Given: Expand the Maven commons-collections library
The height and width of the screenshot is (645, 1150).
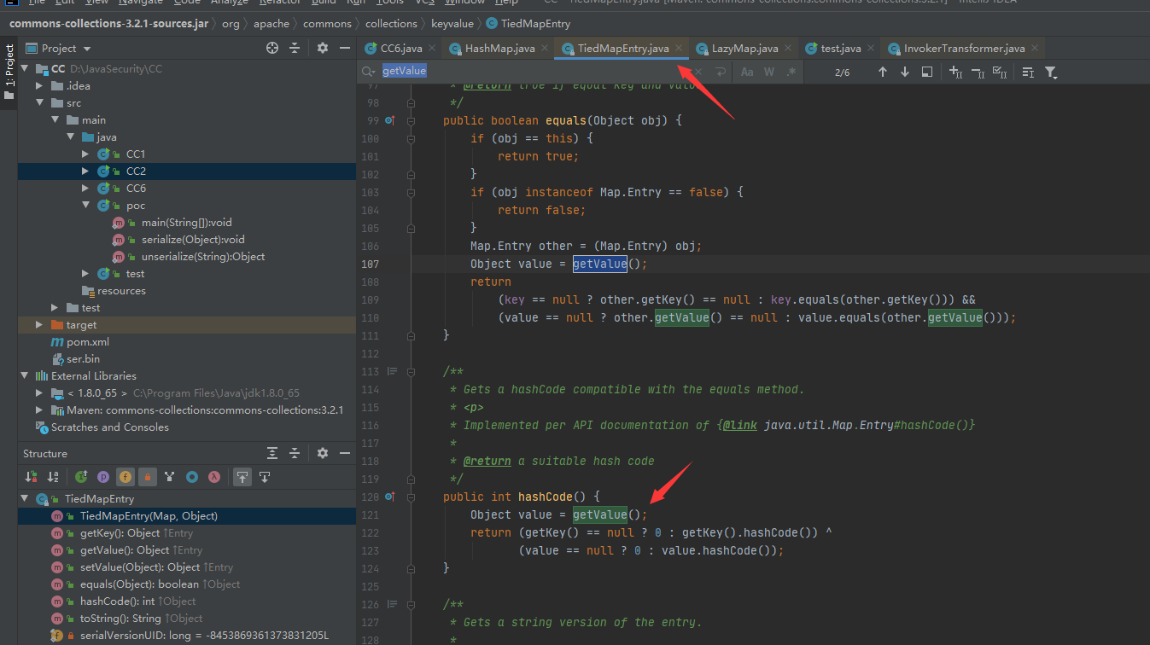Looking at the screenshot, I should (x=39, y=410).
